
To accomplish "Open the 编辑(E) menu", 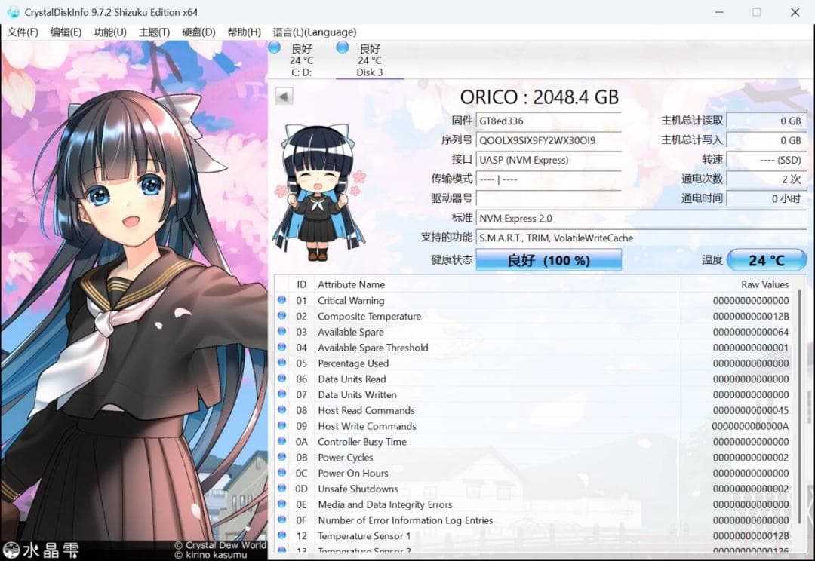I will coord(66,32).
